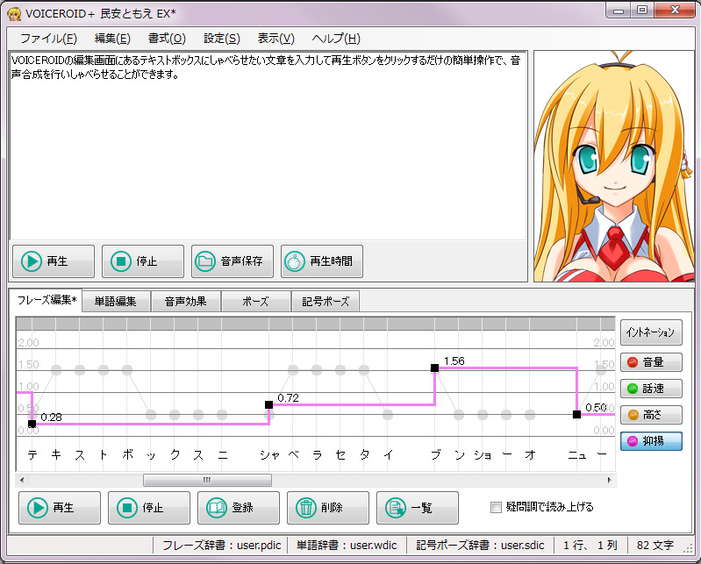The width and height of the screenshot is (701, 564).
Task: Select the 高さ pitch mode
Action: 651,415
